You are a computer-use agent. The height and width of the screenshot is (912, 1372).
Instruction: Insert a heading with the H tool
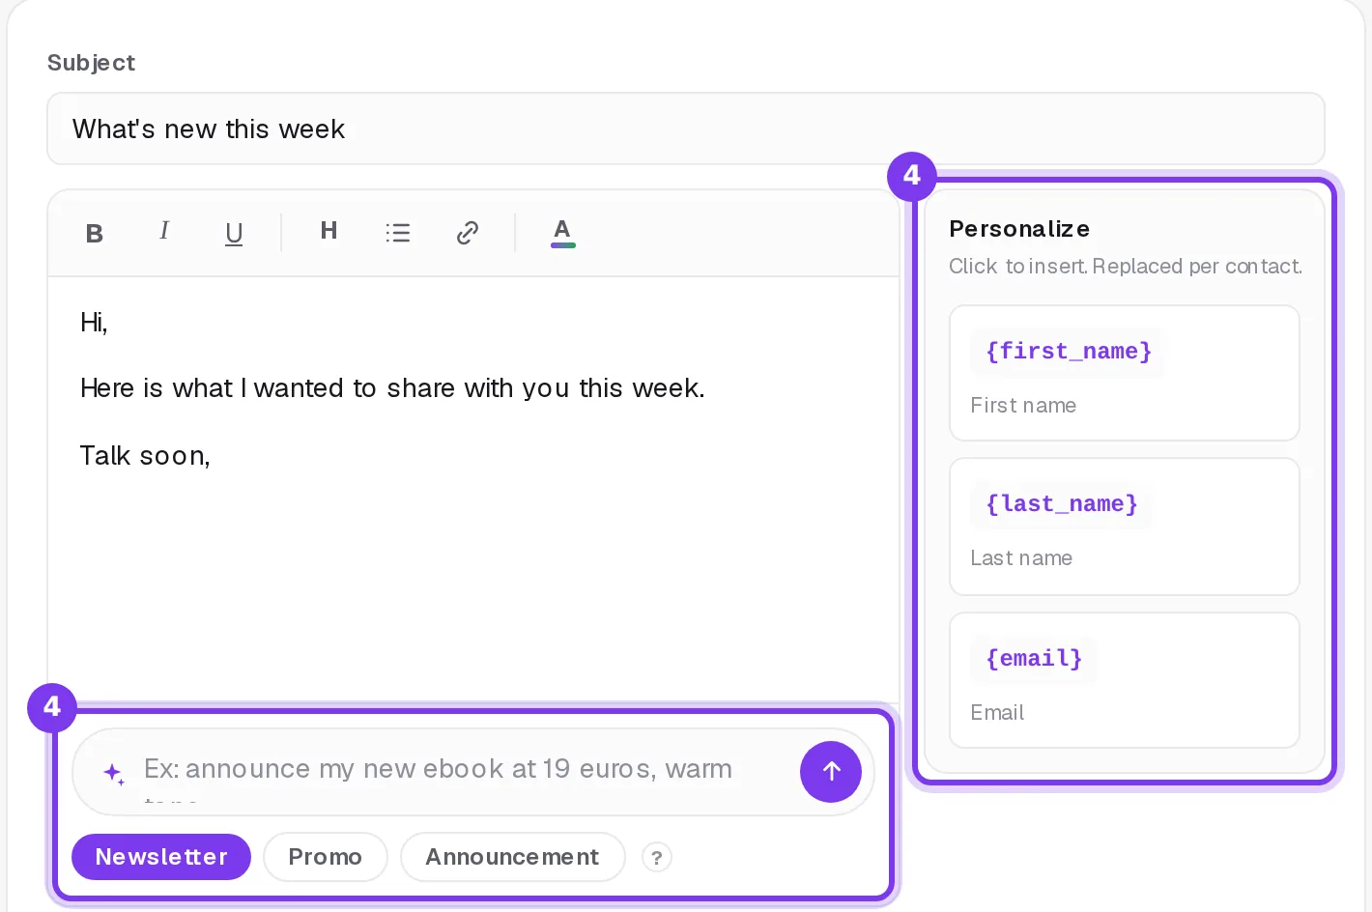pyautogui.click(x=329, y=231)
